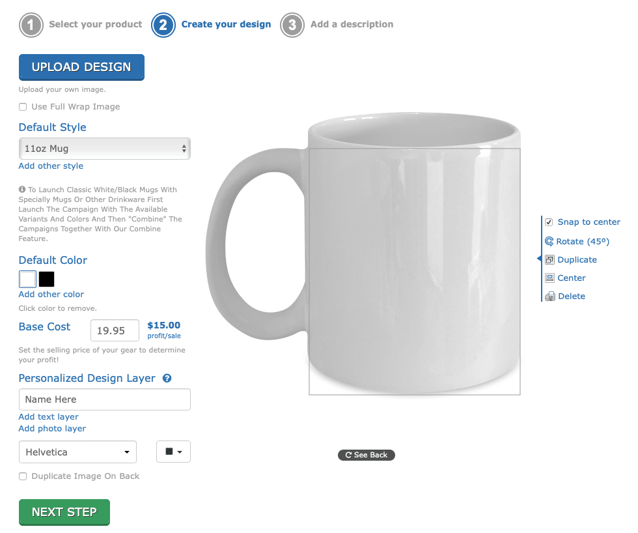This screenshot has height=533, width=638.
Task: Click the step 1 circle icon
Action: (31, 25)
